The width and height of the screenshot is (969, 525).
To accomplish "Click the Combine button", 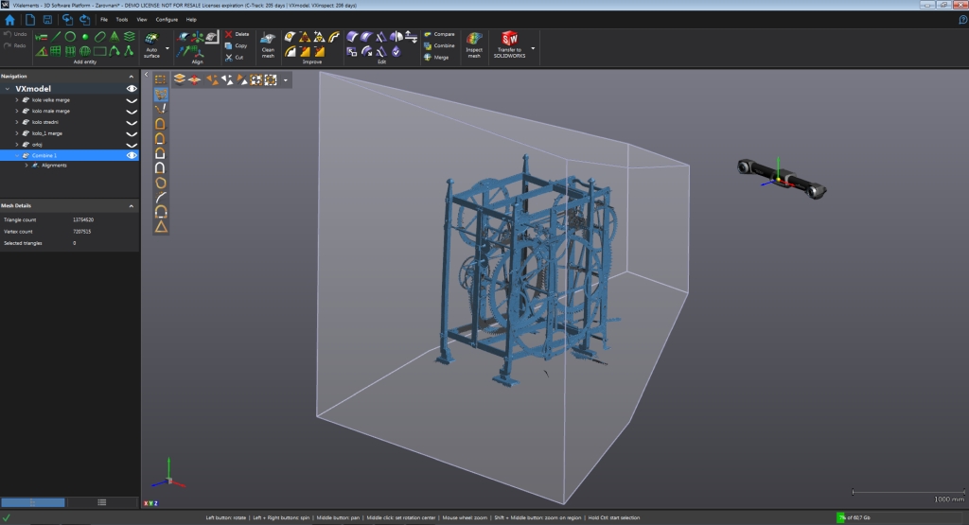I will pyautogui.click(x=439, y=45).
